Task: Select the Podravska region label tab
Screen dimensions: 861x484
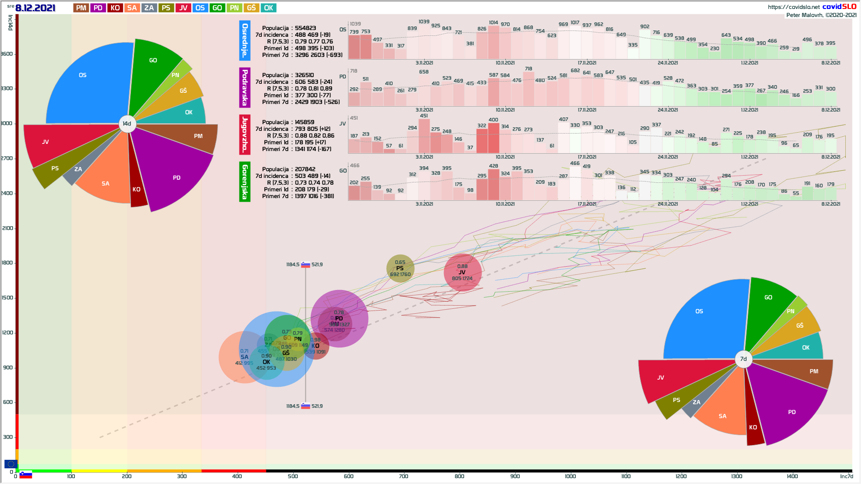Action: 245,87
